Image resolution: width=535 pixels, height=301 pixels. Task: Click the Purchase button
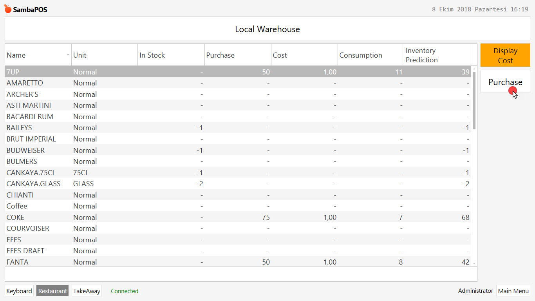tap(505, 82)
